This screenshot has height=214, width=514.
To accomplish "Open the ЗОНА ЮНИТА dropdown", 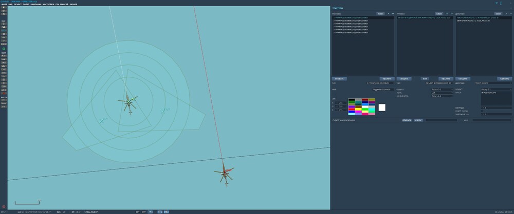I will point(442,96).
